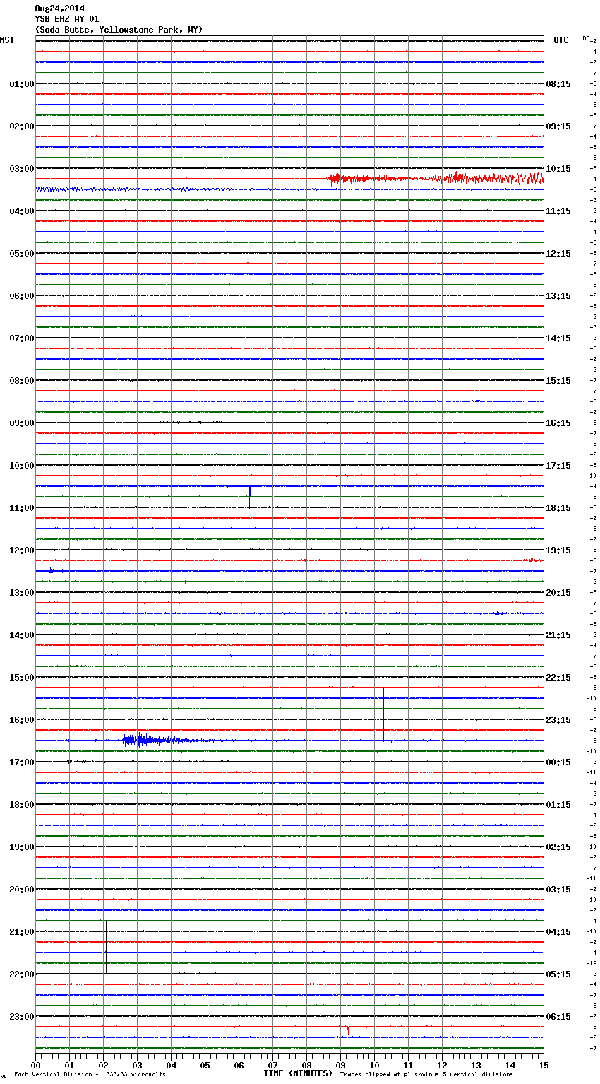Select the 05:00 MST time label
The height and width of the screenshot is (1084, 600).
22,253
